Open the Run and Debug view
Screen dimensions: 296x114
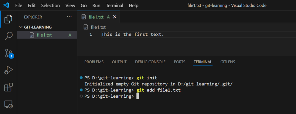(9, 70)
